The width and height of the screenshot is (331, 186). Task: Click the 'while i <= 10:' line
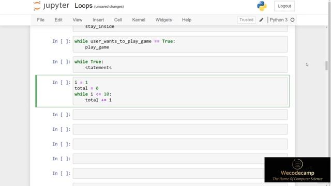click(93, 94)
